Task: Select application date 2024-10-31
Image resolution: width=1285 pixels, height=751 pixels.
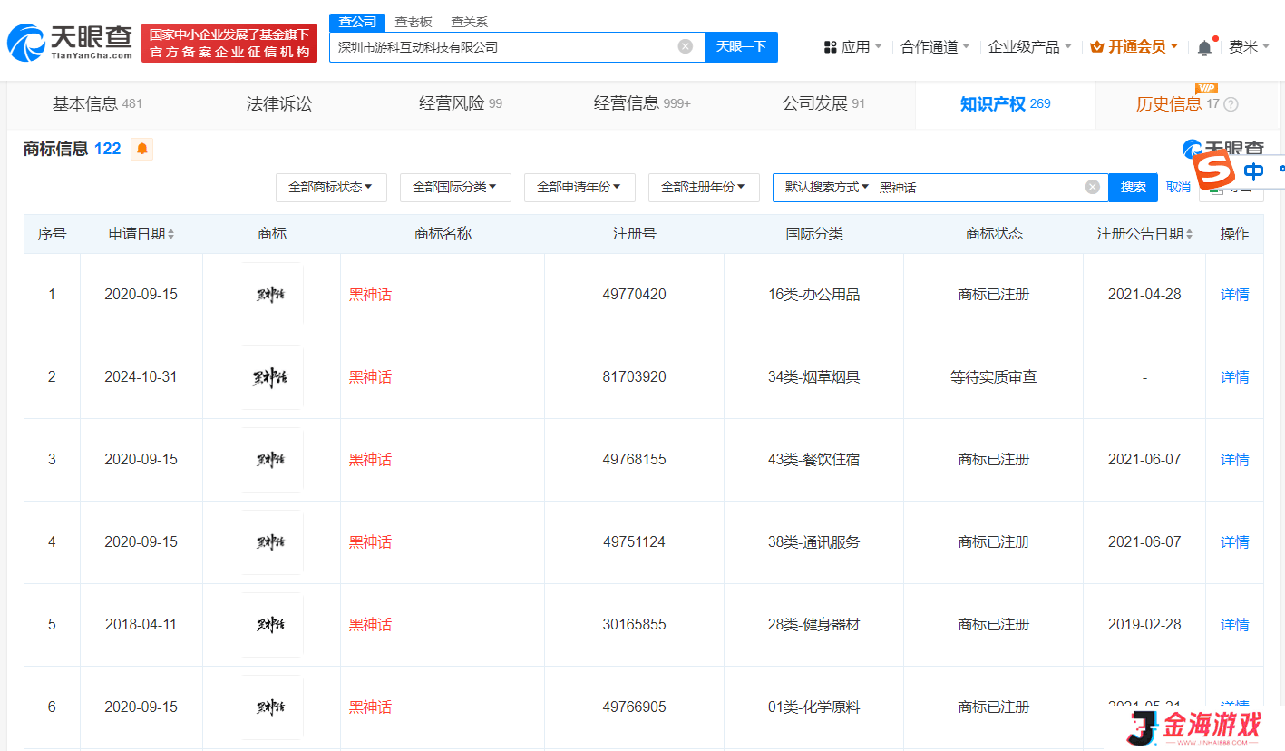Action: point(141,377)
